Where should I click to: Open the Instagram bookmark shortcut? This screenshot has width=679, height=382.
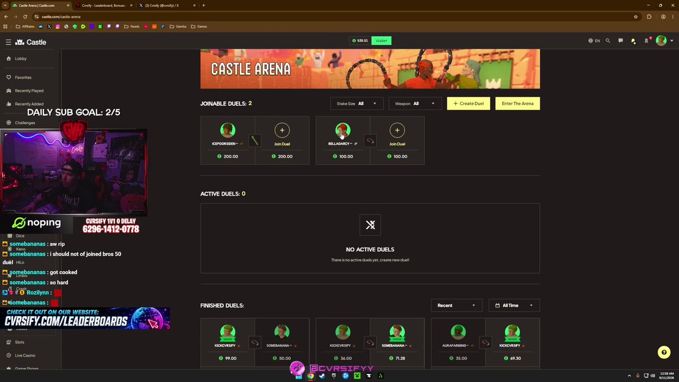[58, 26]
